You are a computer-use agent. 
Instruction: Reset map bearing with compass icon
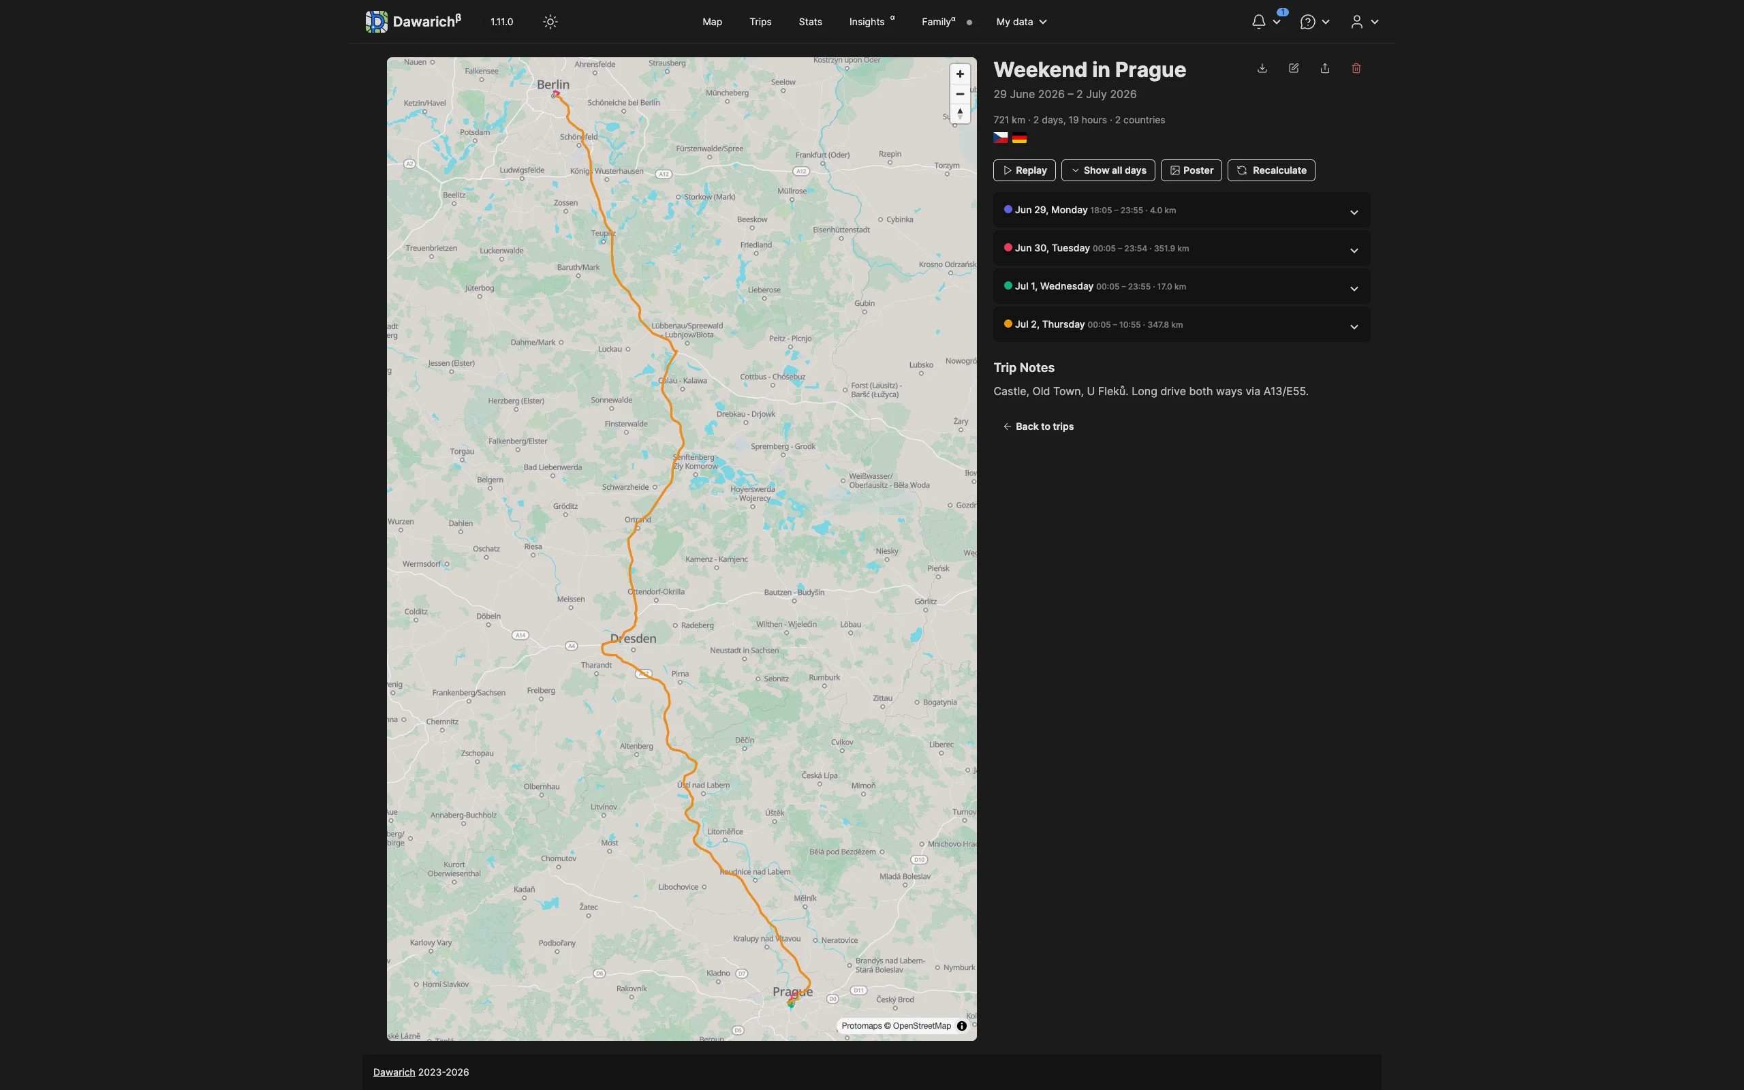click(960, 113)
